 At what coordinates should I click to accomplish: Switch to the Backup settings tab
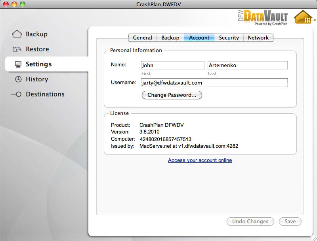point(170,38)
